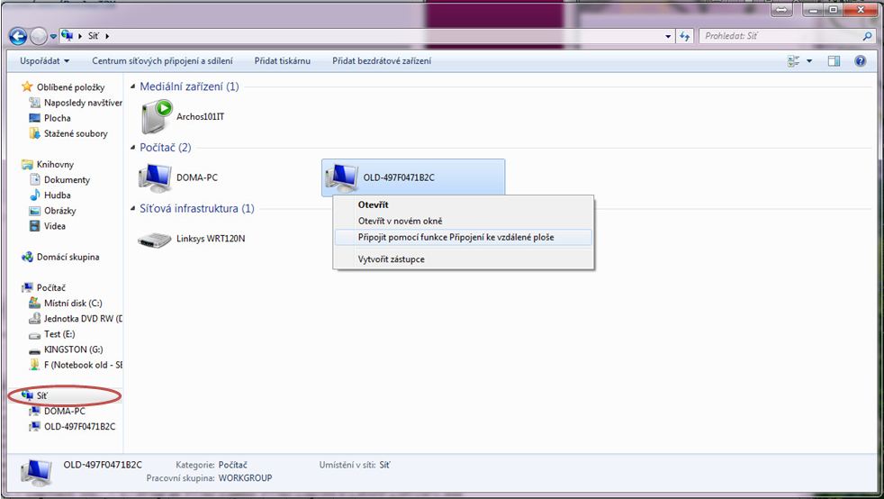Open Dokumenty library
884x499 pixels.
[x=59, y=180]
